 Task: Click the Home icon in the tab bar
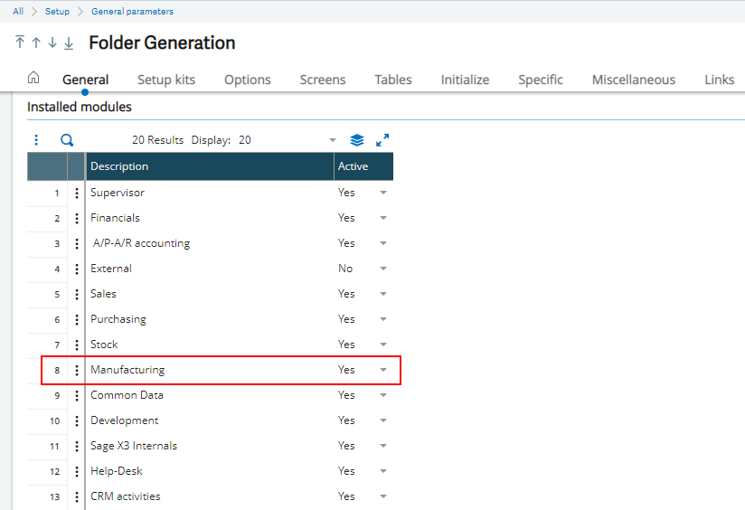coord(33,79)
